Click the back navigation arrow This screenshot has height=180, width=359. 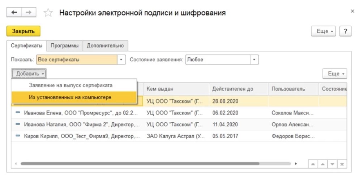(x=14, y=13)
